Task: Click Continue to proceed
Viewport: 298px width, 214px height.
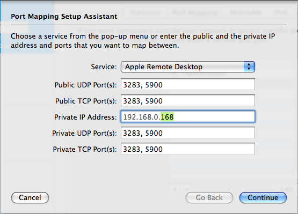Action: [x=263, y=198]
